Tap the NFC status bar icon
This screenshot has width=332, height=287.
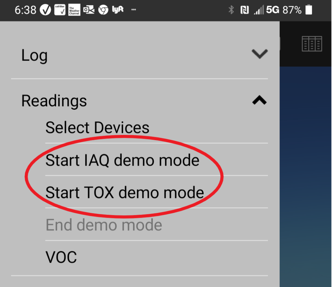(244, 10)
